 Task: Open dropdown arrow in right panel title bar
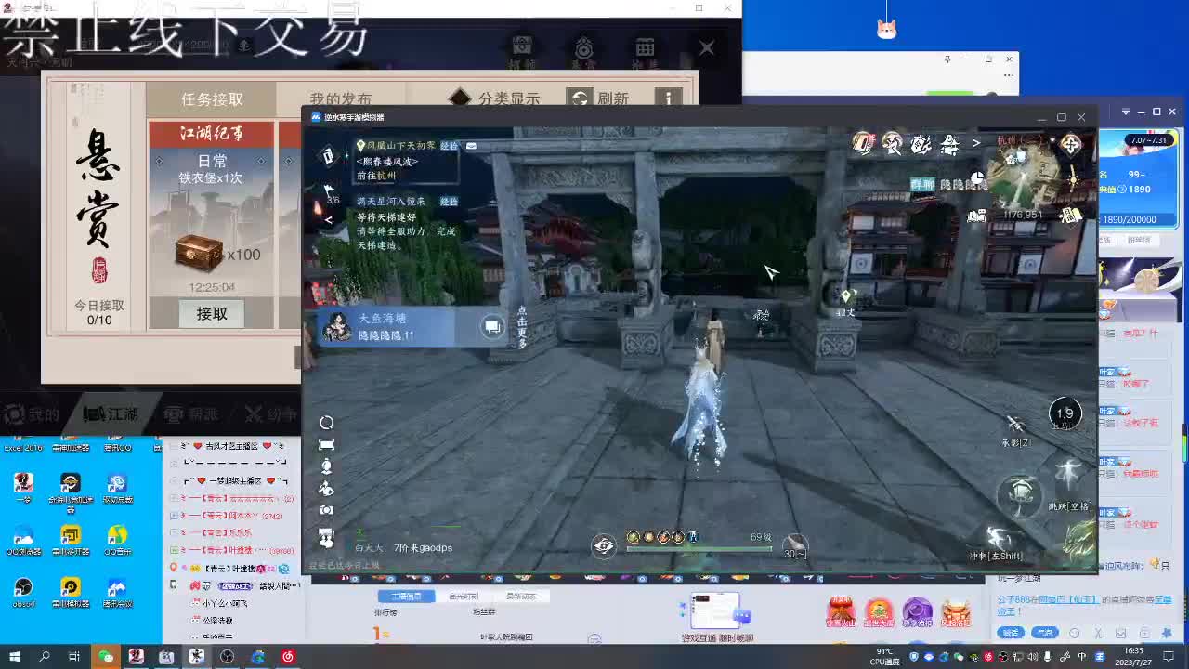pos(1125,111)
